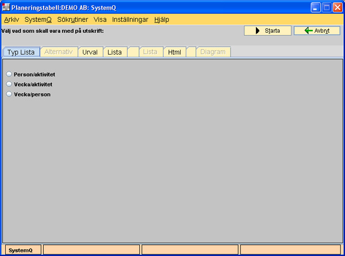Open the Arkiv menu
The height and width of the screenshot is (256, 345).
[x=11, y=20]
